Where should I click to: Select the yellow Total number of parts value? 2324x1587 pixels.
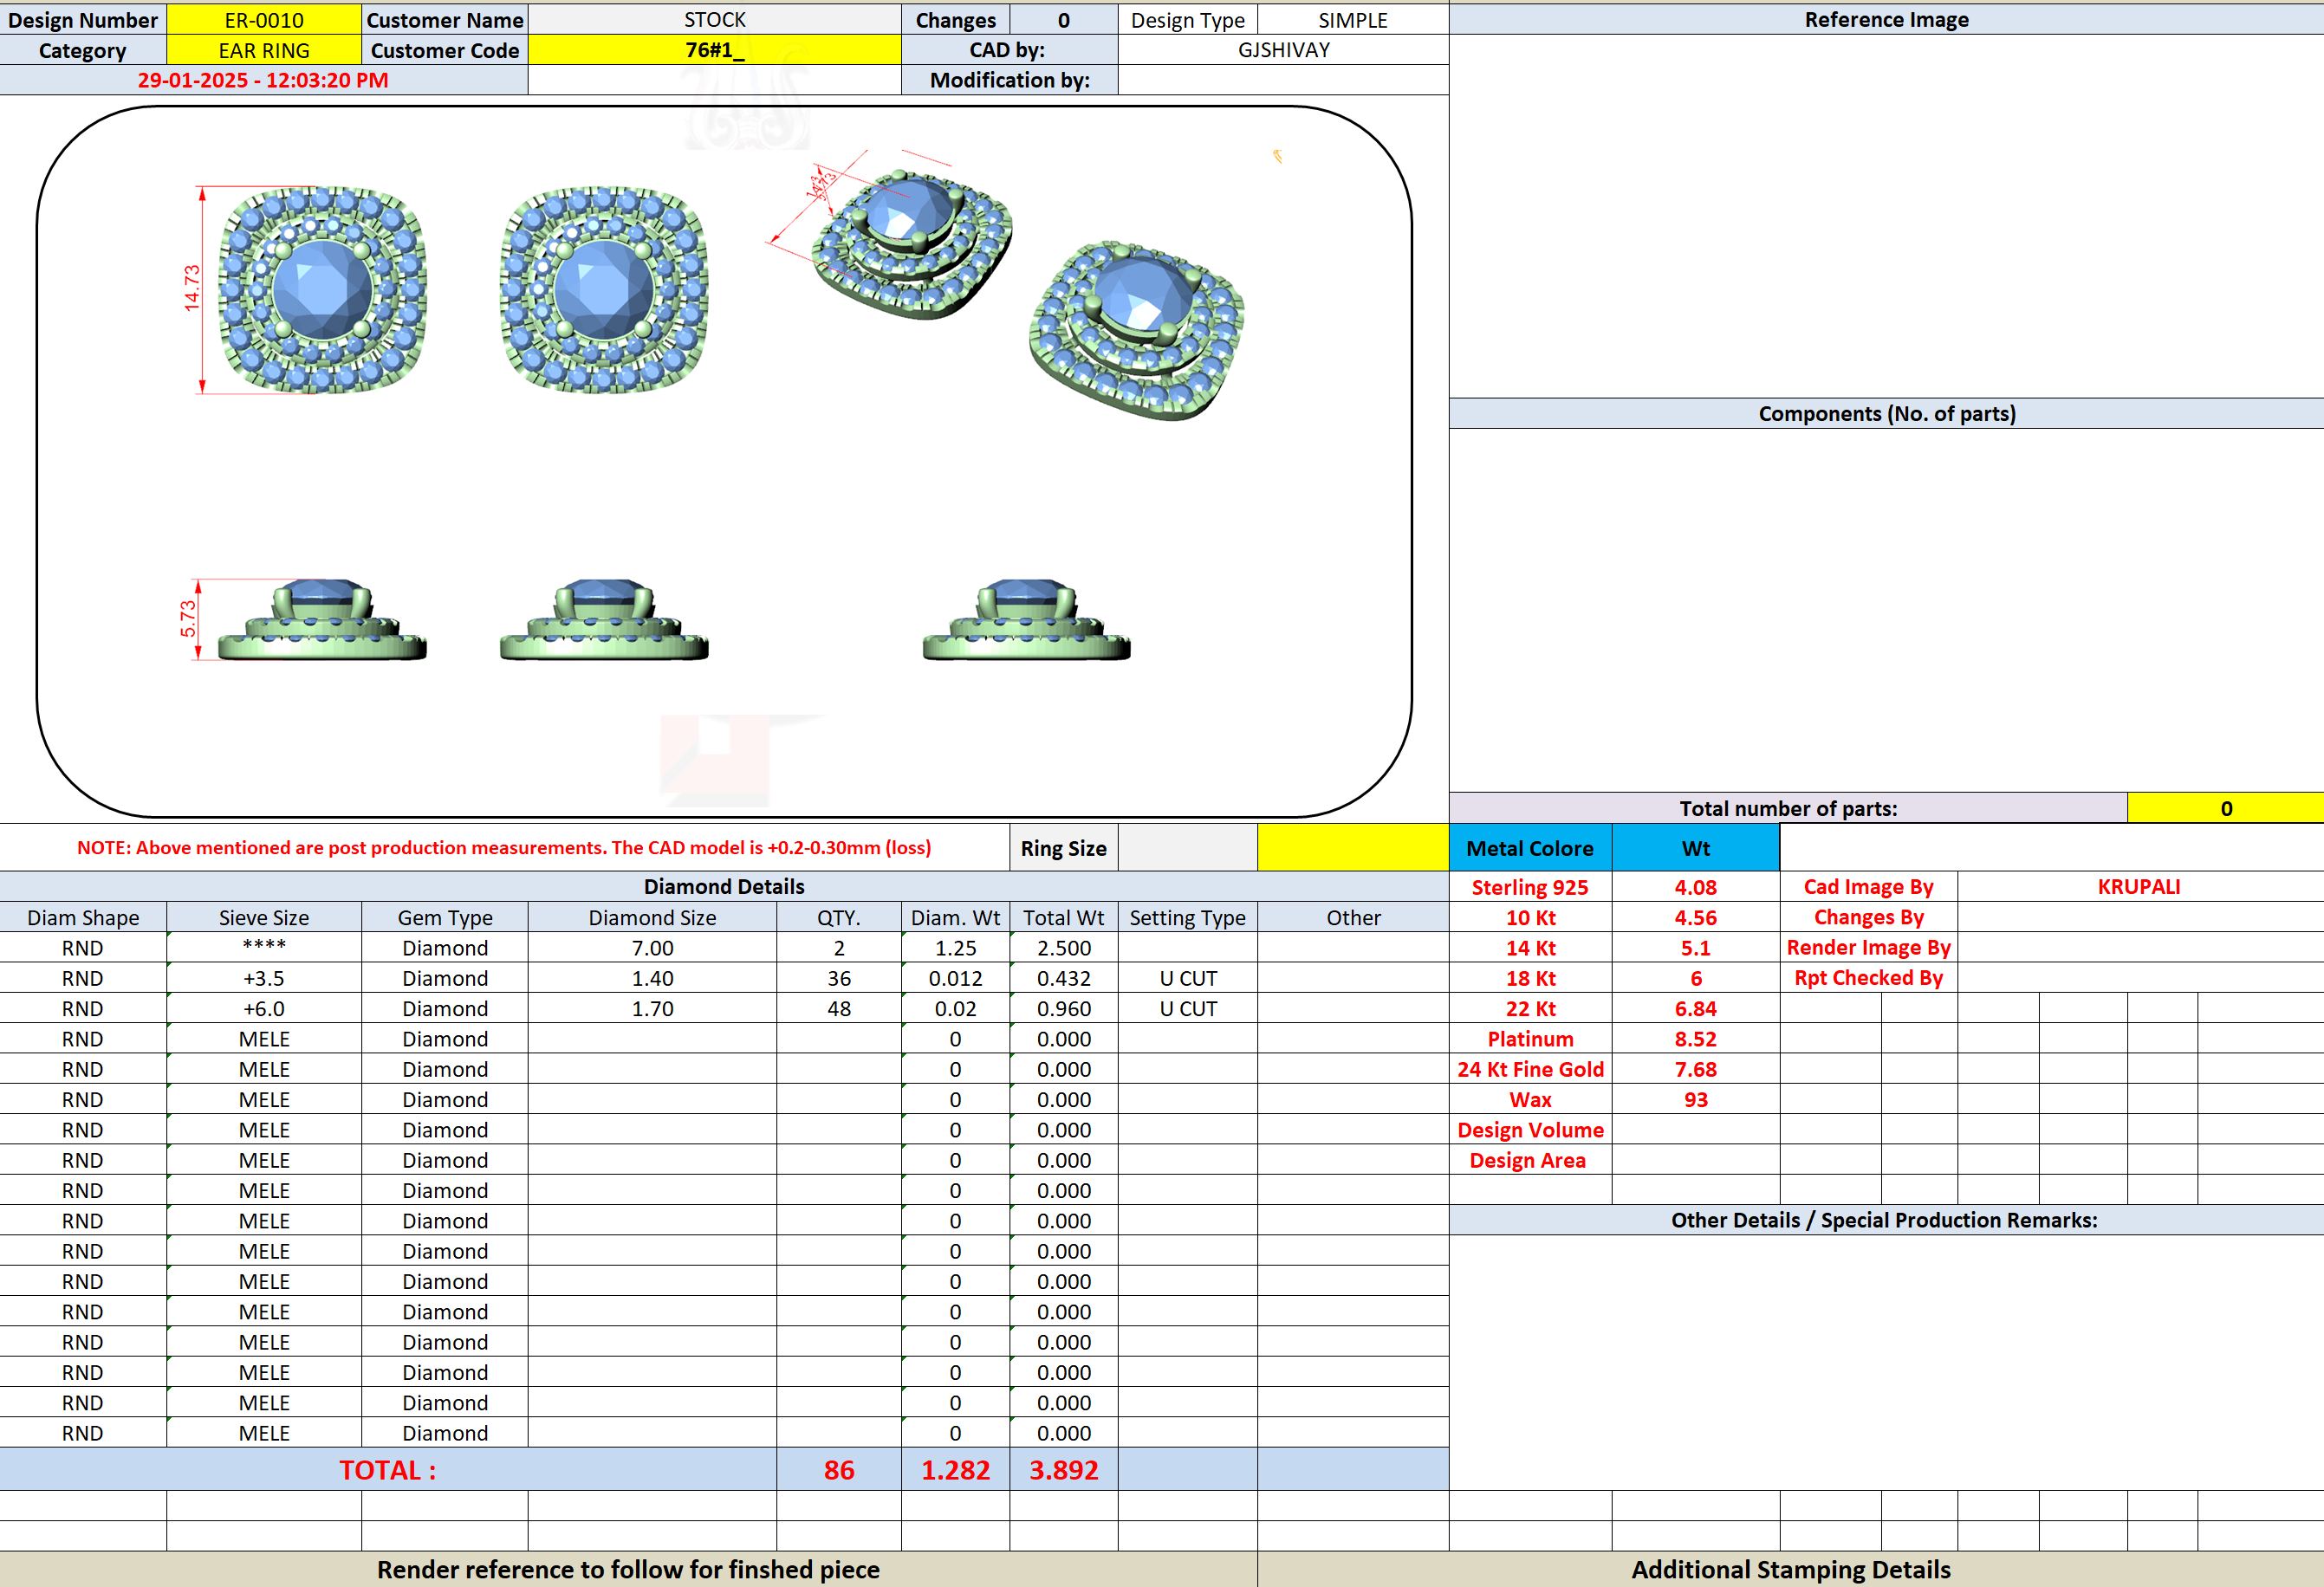(x=2225, y=808)
